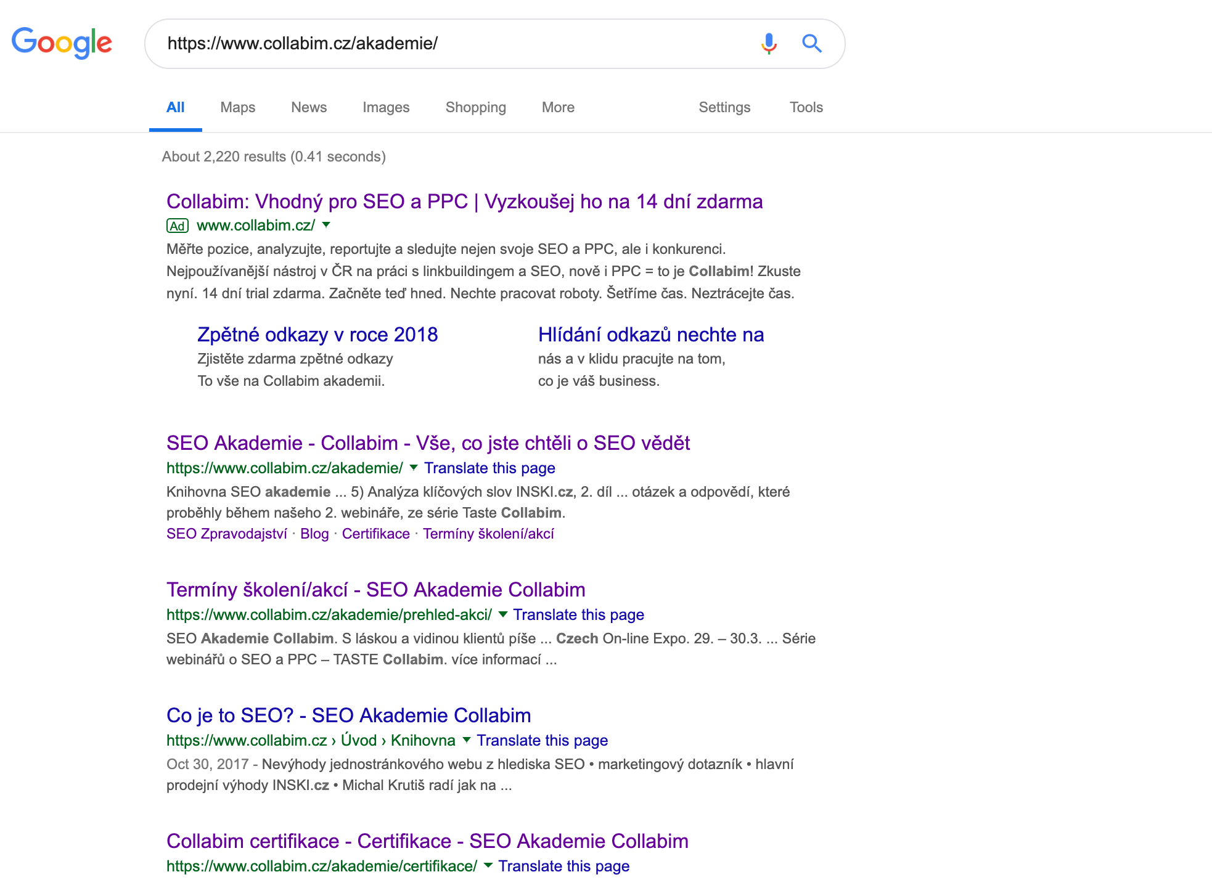The image size is (1212, 880).
Task: Open Co je to SEO? result
Action: pos(348,715)
